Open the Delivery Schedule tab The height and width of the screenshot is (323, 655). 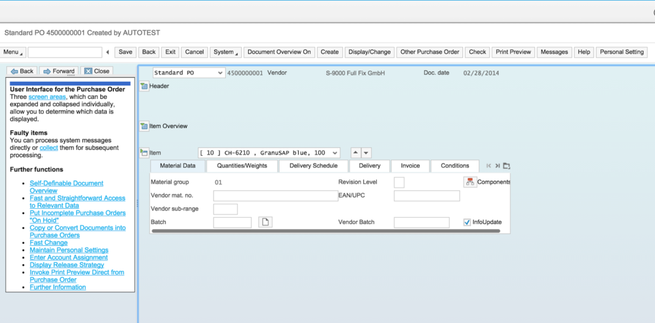(313, 166)
